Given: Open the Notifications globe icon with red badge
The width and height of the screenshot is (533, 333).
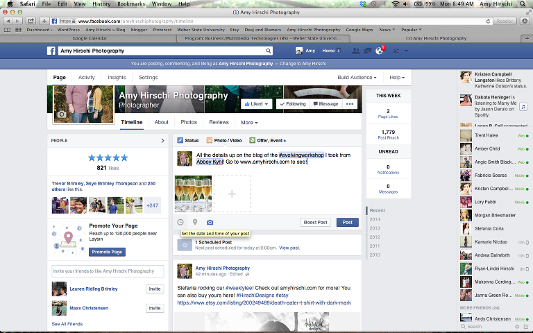Looking at the screenshot, I should 380,51.
